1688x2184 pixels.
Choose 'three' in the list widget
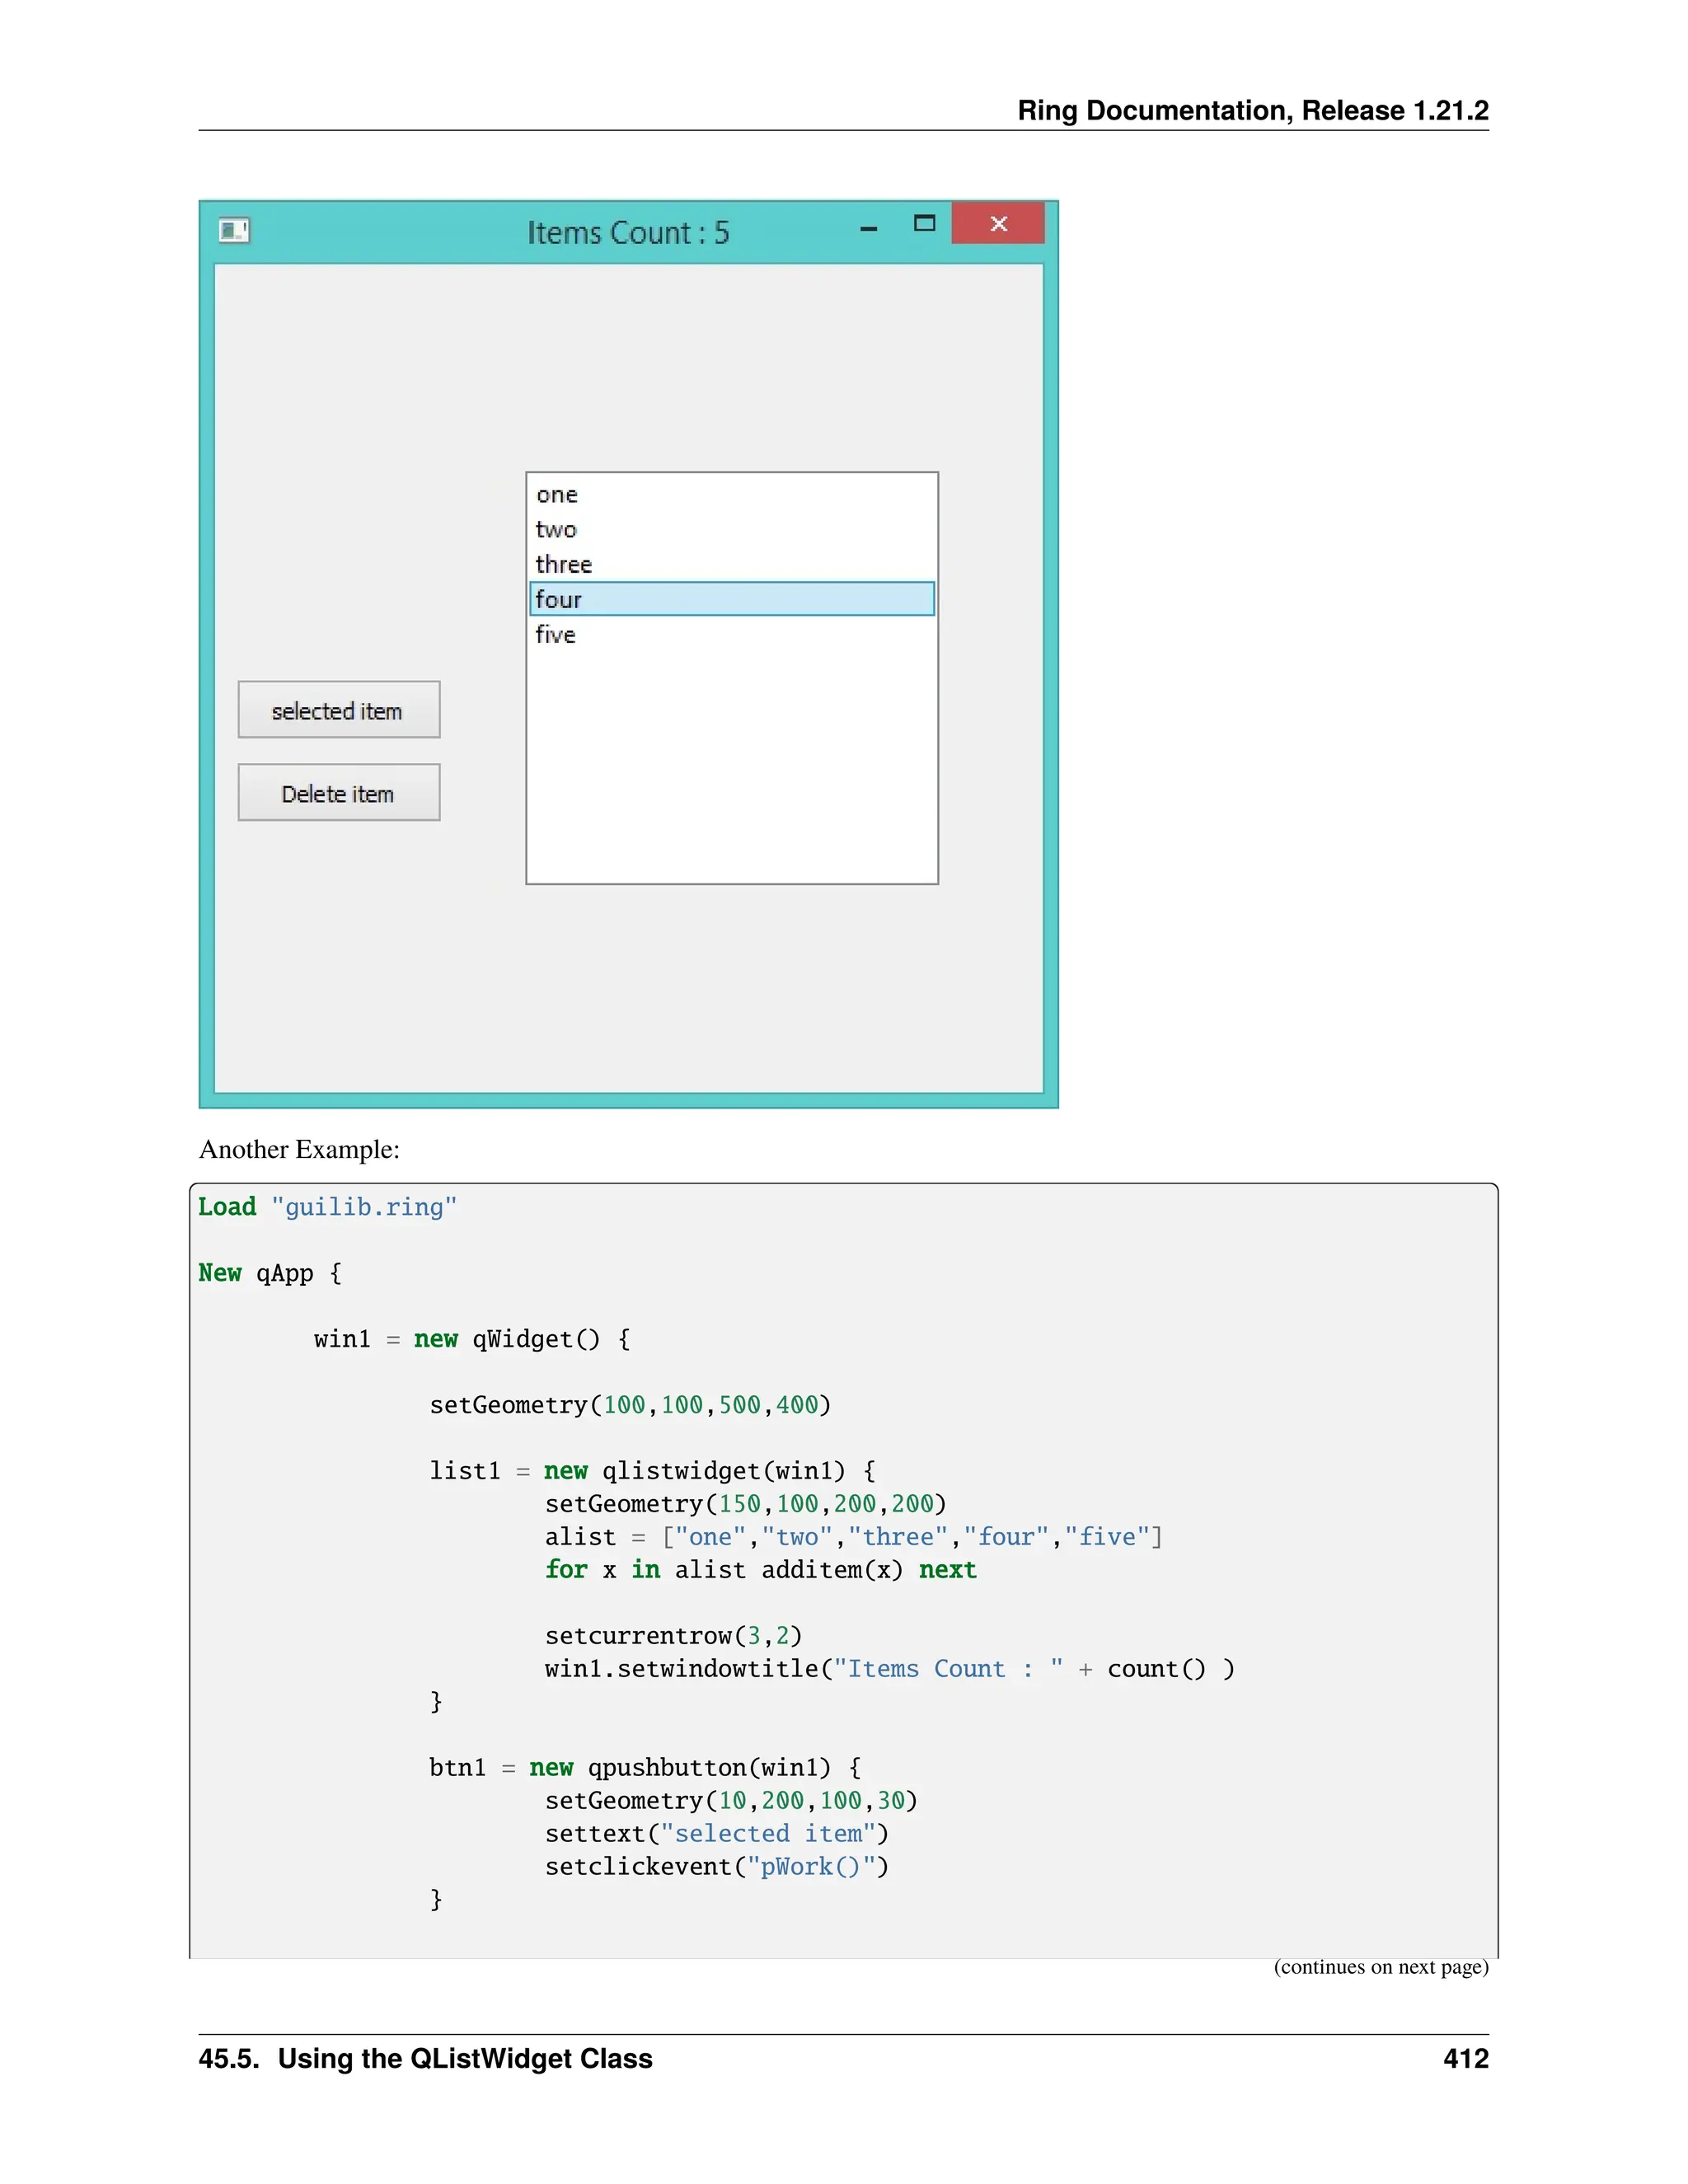564,565
